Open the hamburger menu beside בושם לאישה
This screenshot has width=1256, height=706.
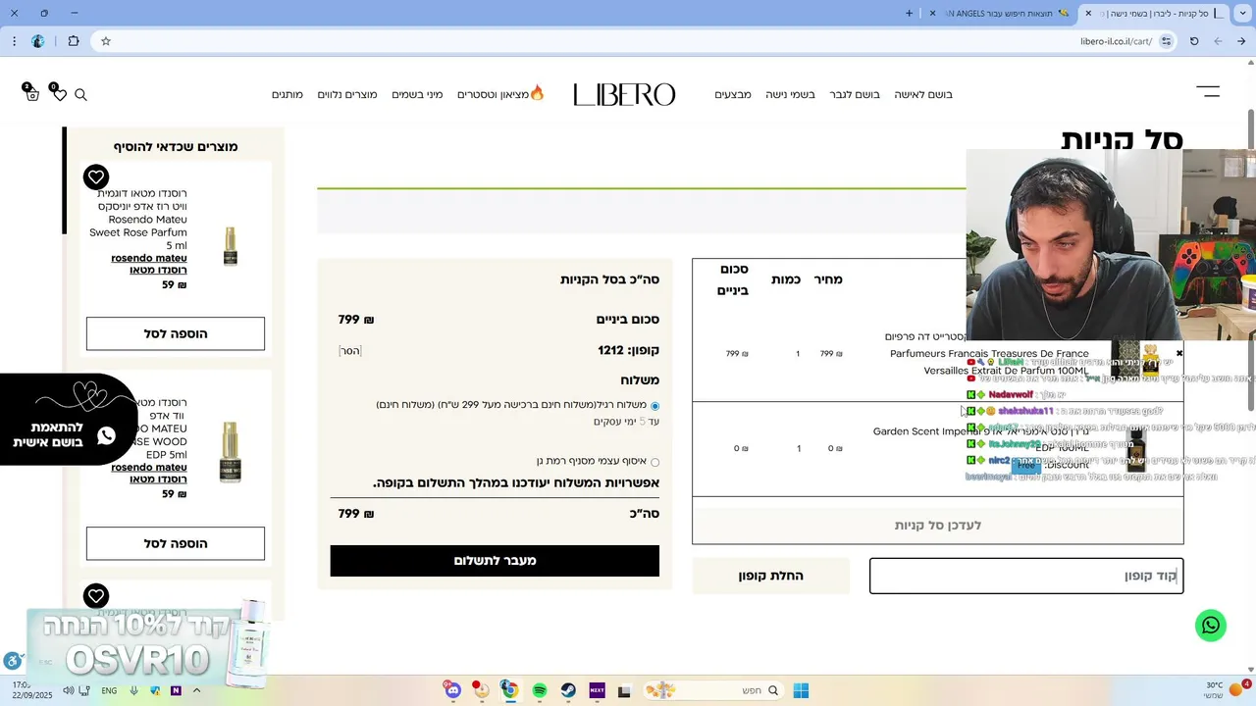pos(1208,91)
